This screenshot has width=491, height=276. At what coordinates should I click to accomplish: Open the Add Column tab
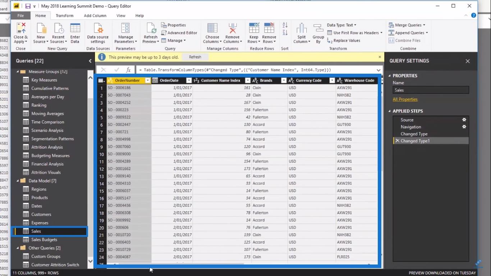(95, 16)
